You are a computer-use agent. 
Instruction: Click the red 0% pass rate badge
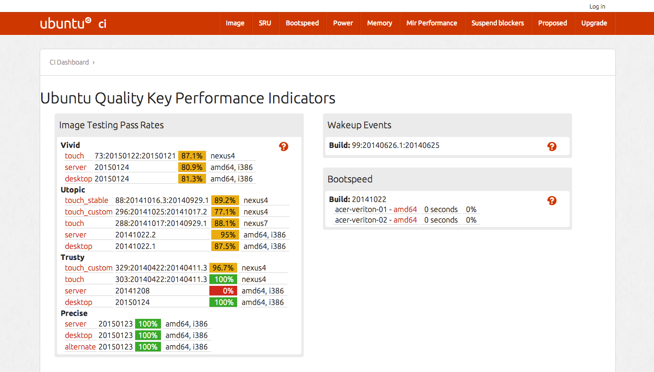(x=223, y=291)
